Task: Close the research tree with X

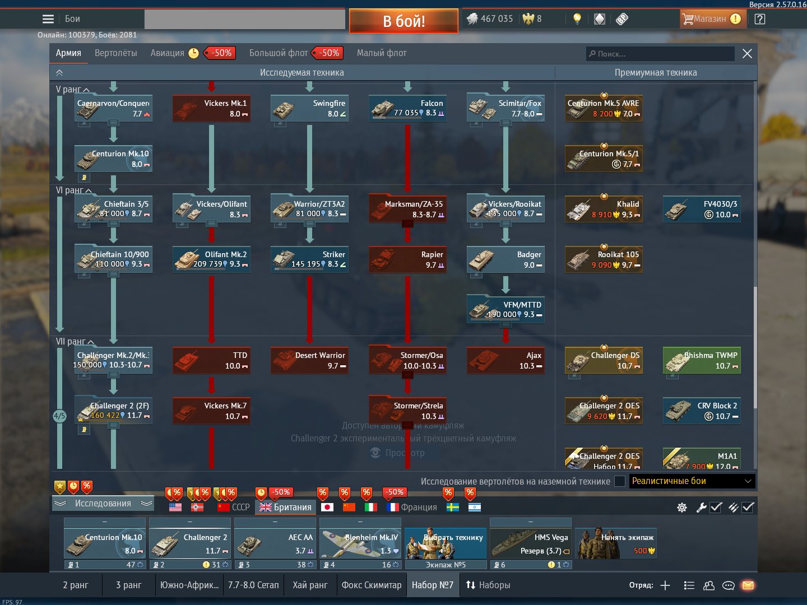Action: pos(747,53)
